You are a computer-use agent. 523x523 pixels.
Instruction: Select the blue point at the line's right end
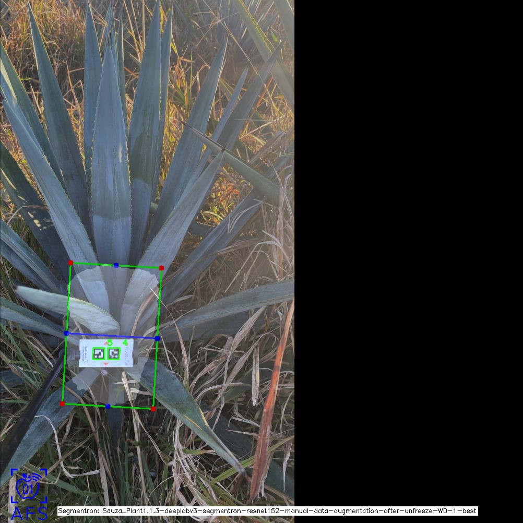click(158, 339)
